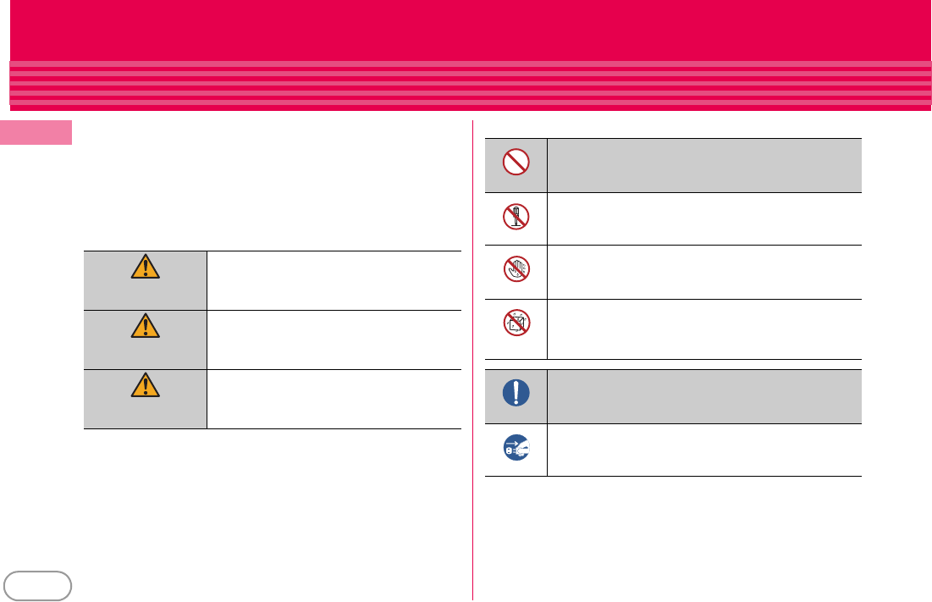The height and width of the screenshot is (602, 932).
Task: Select the plain red prohibition circle icon
Action: pos(516,162)
